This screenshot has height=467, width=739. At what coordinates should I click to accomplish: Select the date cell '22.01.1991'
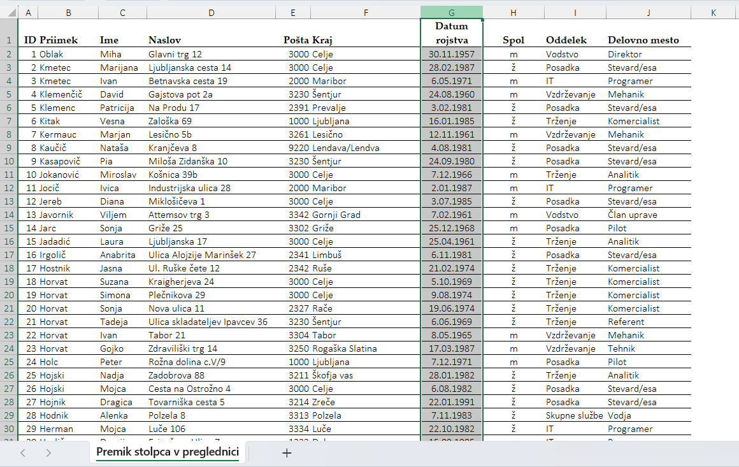[452, 402]
